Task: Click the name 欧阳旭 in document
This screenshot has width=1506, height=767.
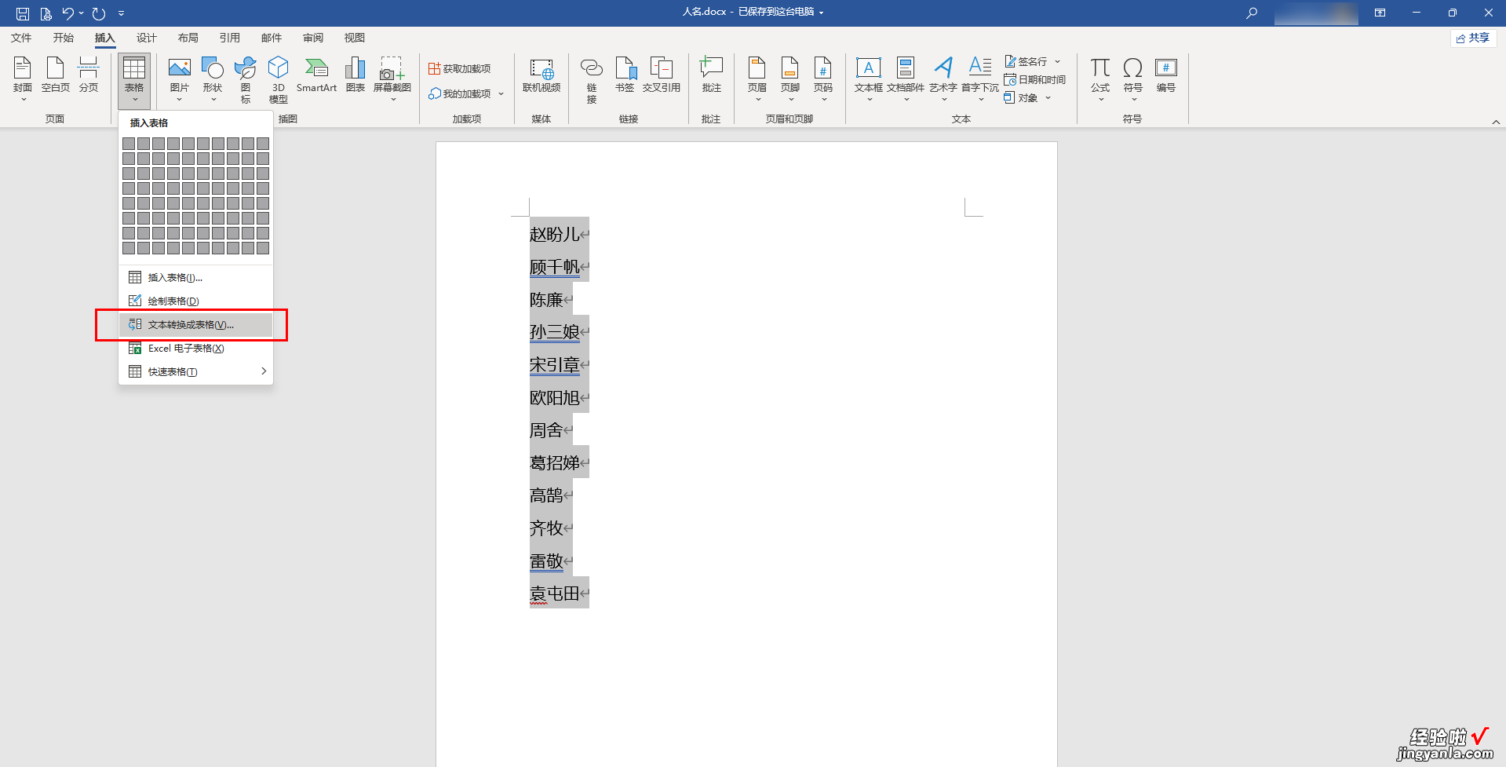Action: click(554, 397)
